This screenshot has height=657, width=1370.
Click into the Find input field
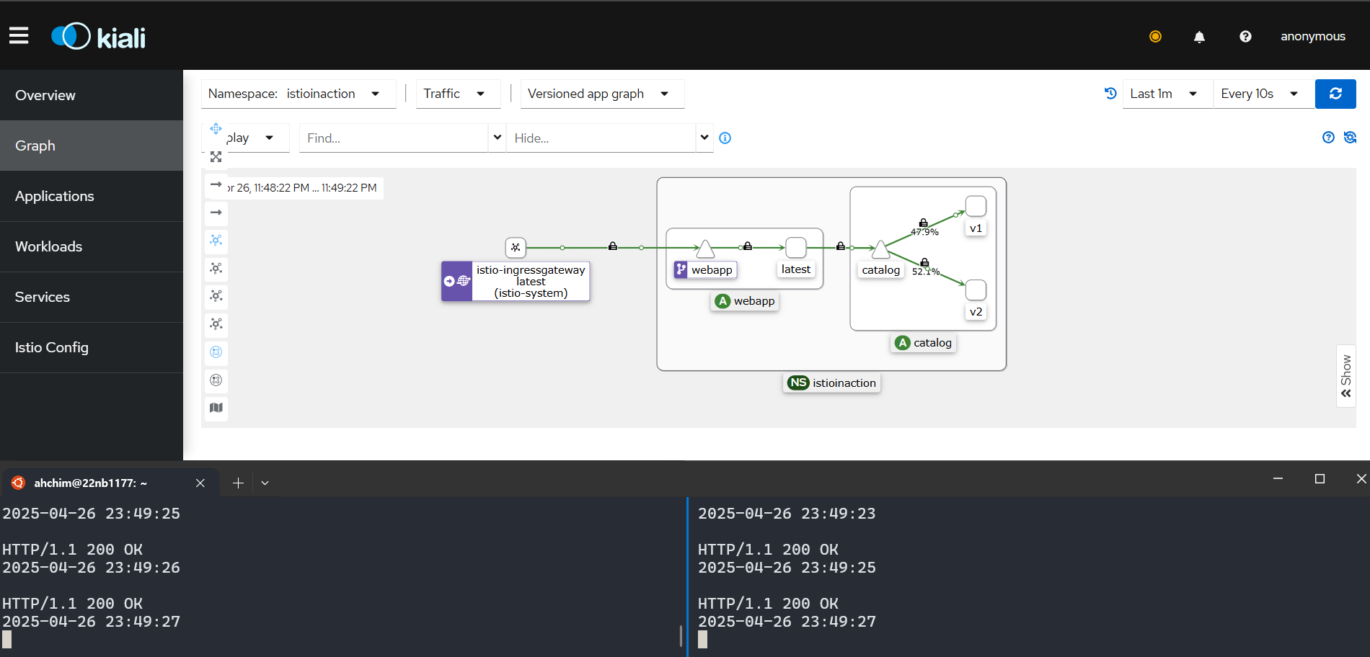(x=394, y=138)
